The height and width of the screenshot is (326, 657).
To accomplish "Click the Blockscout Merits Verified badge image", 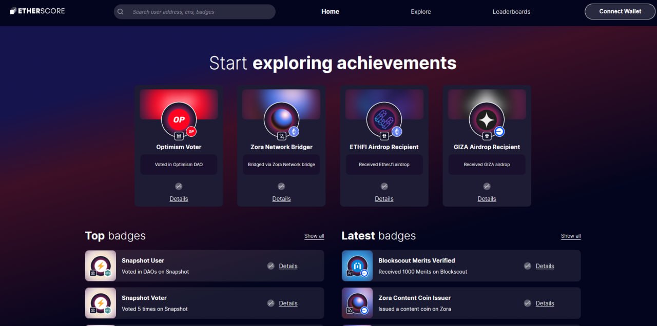I will [x=357, y=266].
